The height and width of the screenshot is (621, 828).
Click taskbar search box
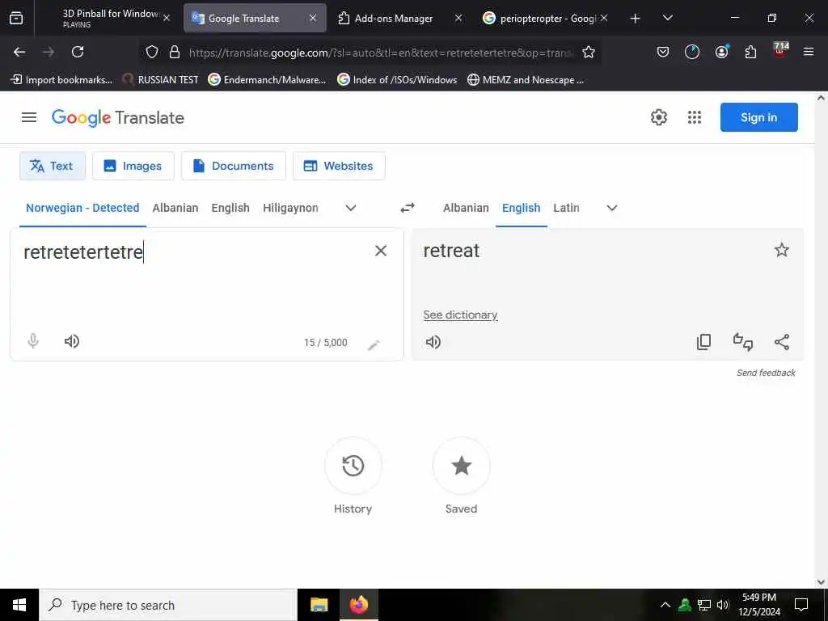[x=168, y=605]
